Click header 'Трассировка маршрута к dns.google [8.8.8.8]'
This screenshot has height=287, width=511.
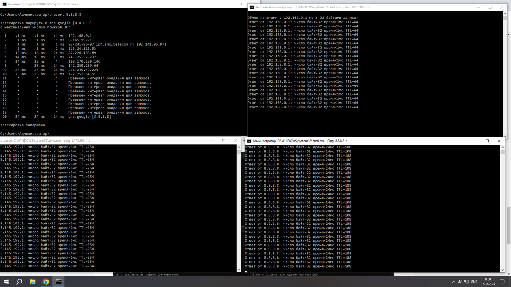tap(46, 23)
